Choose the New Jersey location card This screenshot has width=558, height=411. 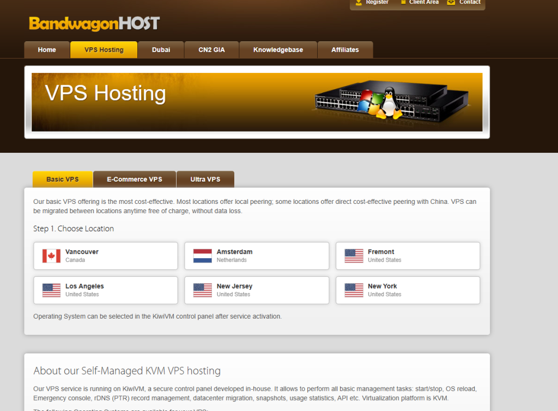[x=257, y=290]
